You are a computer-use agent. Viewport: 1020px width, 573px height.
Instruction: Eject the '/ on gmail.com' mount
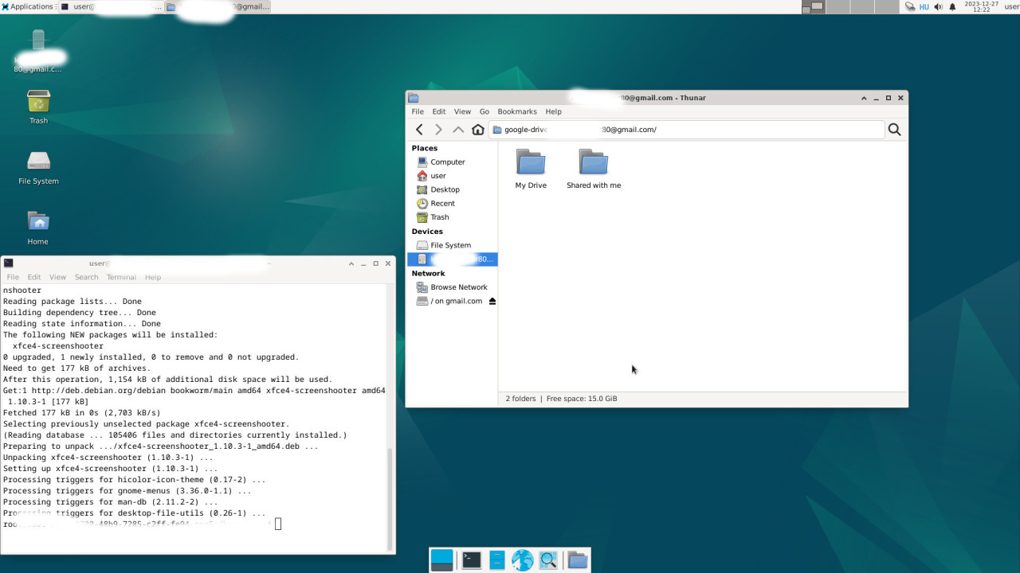492,301
